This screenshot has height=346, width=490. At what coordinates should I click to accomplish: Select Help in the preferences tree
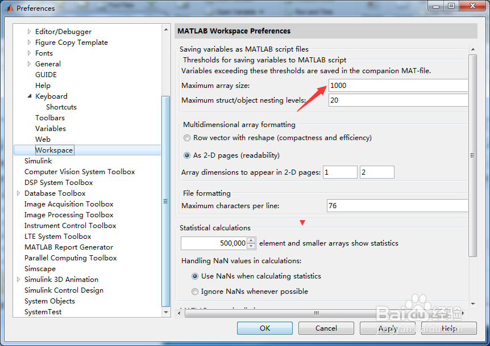(x=43, y=86)
